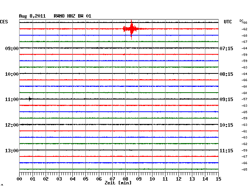Click the "08" minute tick label

[125, 179]
